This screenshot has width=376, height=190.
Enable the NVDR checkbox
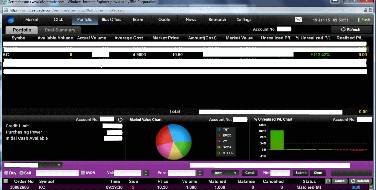pyautogui.click(x=83, y=173)
